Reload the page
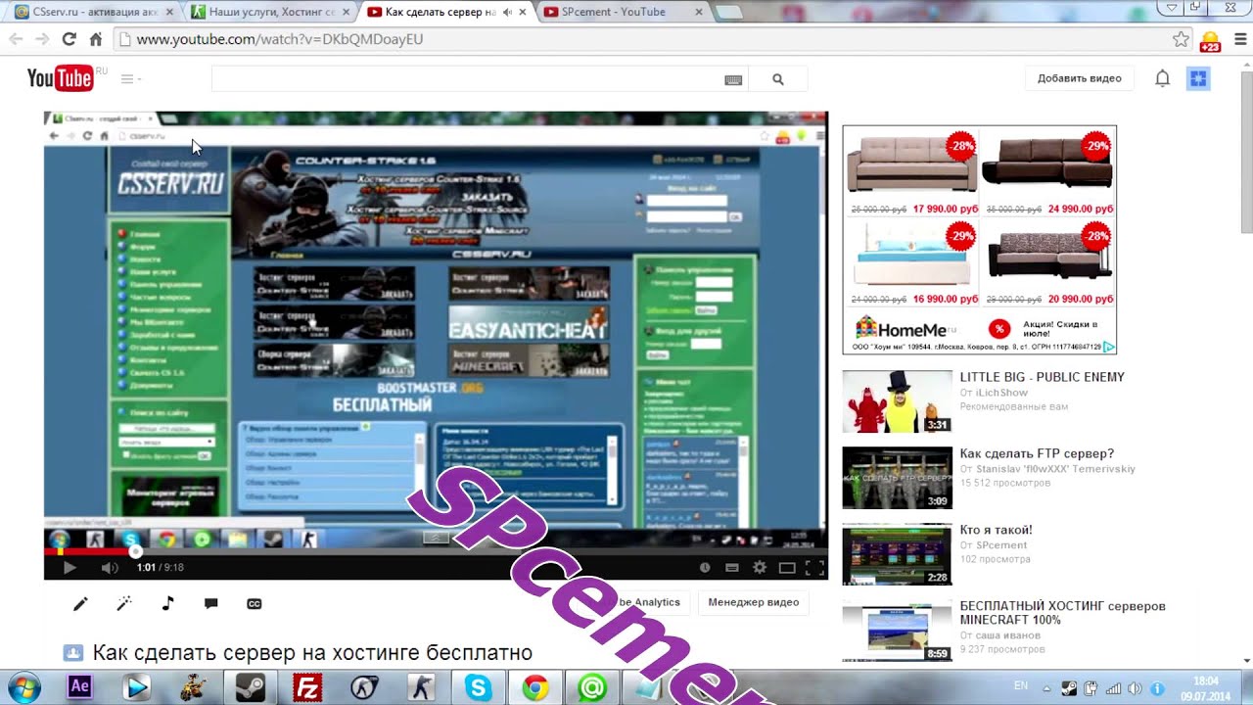The image size is (1253, 705). [x=69, y=39]
